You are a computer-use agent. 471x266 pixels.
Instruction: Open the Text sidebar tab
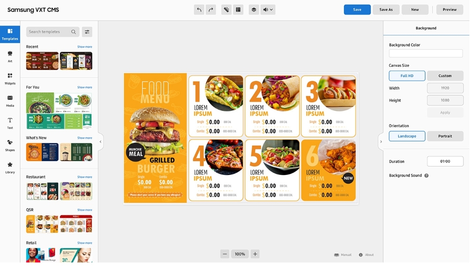10,123
